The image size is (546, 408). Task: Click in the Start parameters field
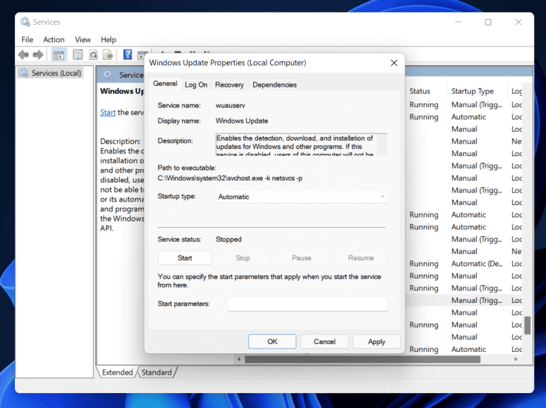click(307, 304)
